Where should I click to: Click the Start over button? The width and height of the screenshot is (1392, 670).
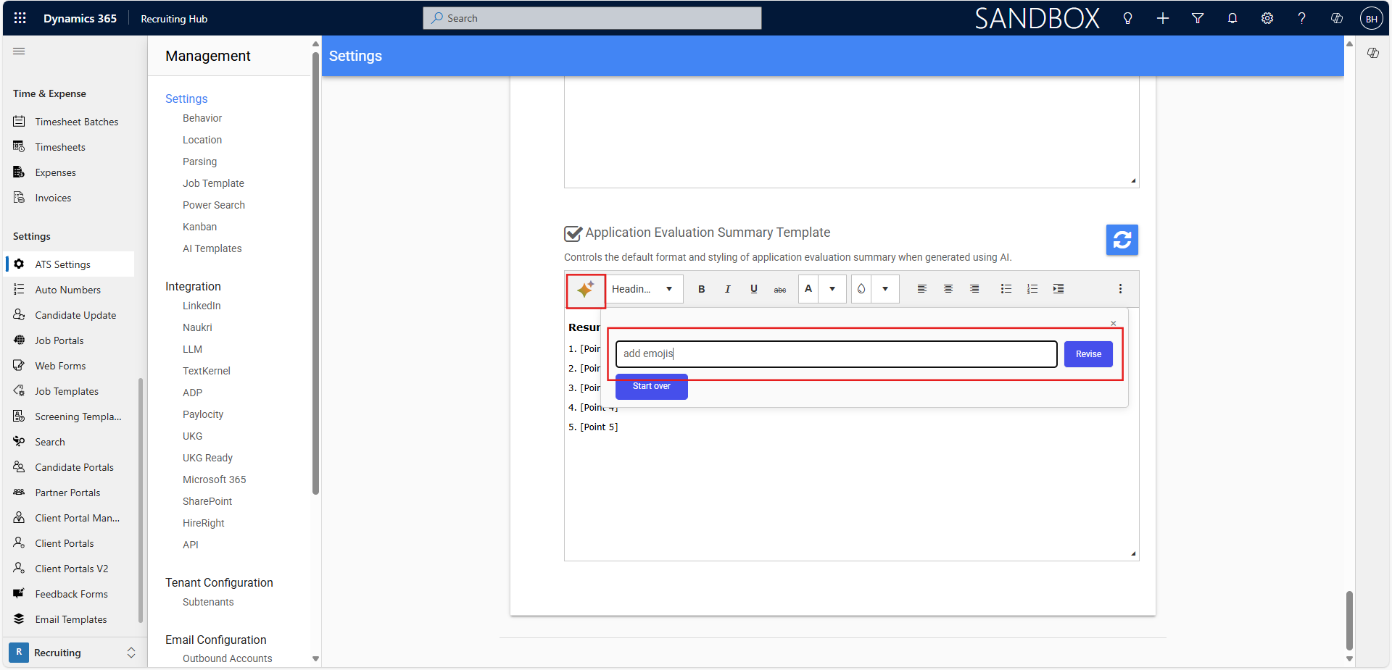pos(651,386)
